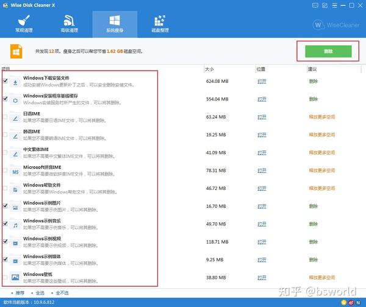This screenshot has width=366, height=307.
Task: Uncheck Windows示例视频 checkbox
Action: point(5,241)
